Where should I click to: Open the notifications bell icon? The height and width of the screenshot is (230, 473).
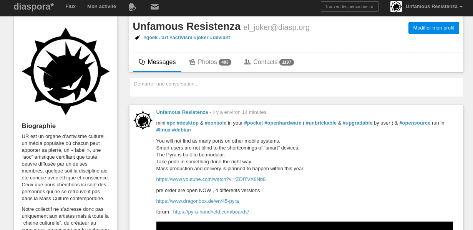132,7
